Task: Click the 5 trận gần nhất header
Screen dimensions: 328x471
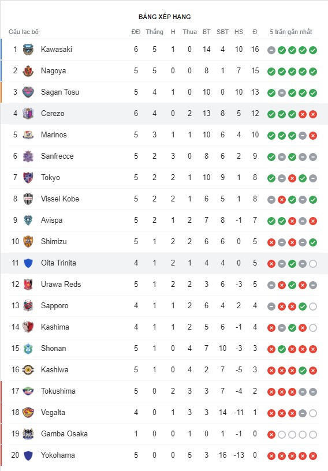Action: click(290, 32)
